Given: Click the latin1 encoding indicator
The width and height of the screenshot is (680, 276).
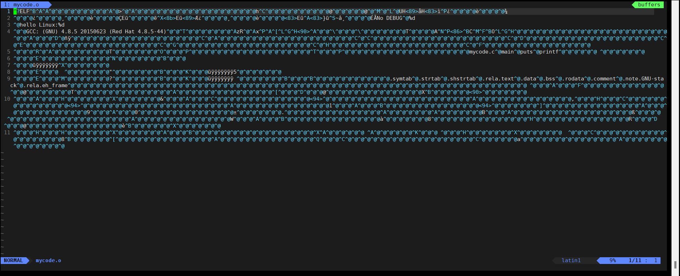Looking at the screenshot, I should 571,260.
